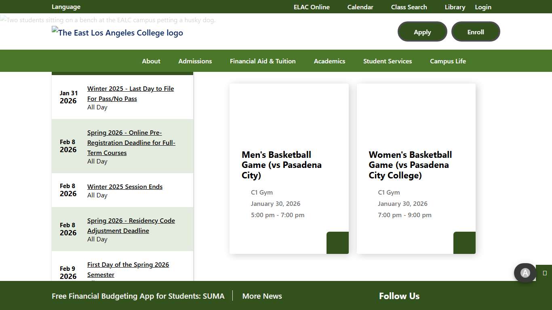Open the Campus Life menu
The height and width of the screenshot is (310, 552).
(x=448, y=61)
